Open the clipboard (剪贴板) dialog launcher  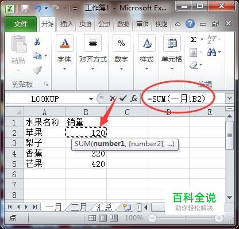[x=46, y=84]
